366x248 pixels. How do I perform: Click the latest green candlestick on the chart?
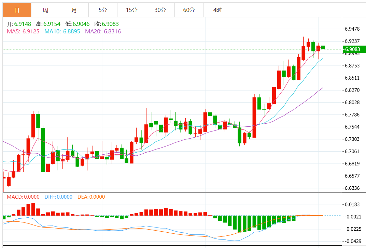(x=323, y=47)
